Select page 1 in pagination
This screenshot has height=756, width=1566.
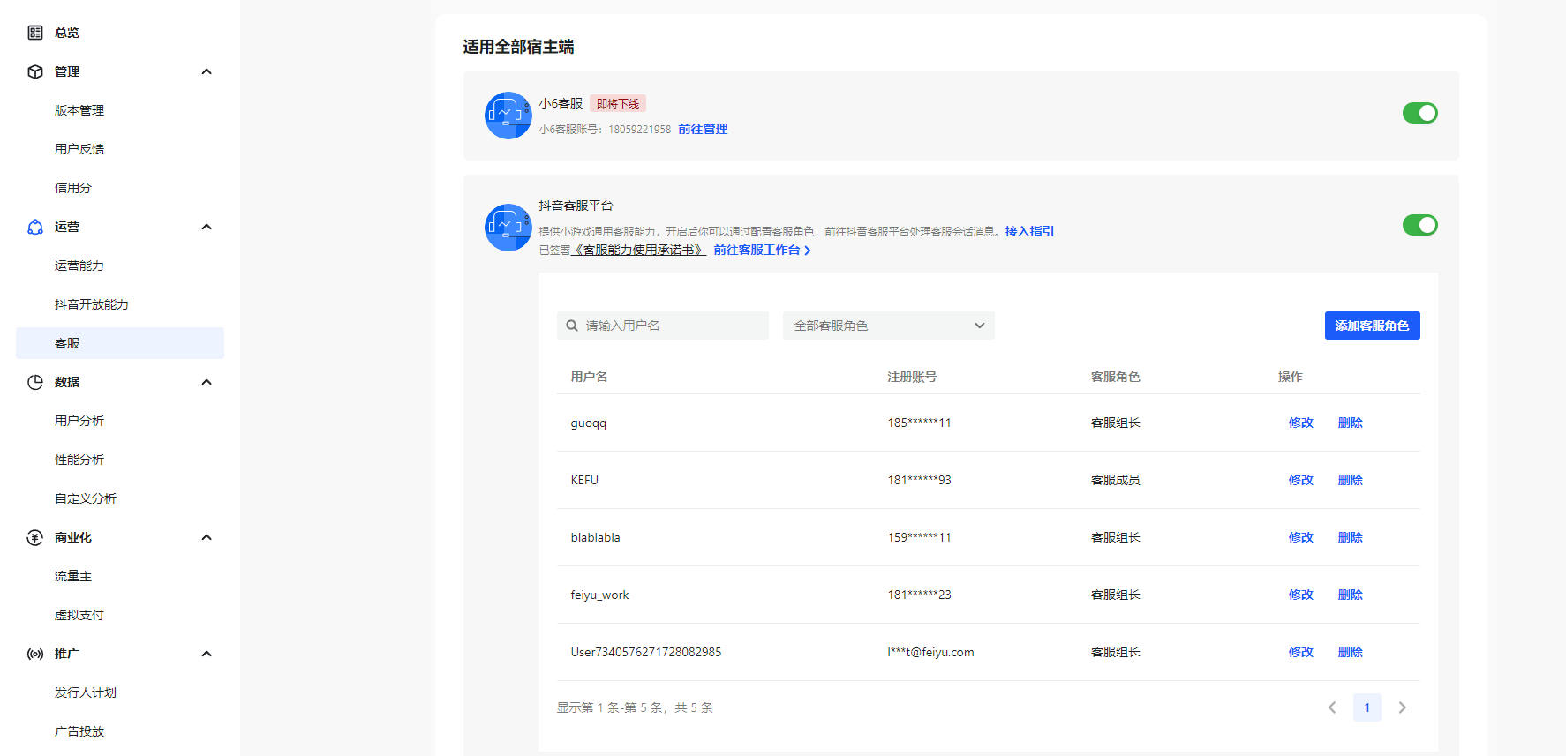coord(1367,707)
